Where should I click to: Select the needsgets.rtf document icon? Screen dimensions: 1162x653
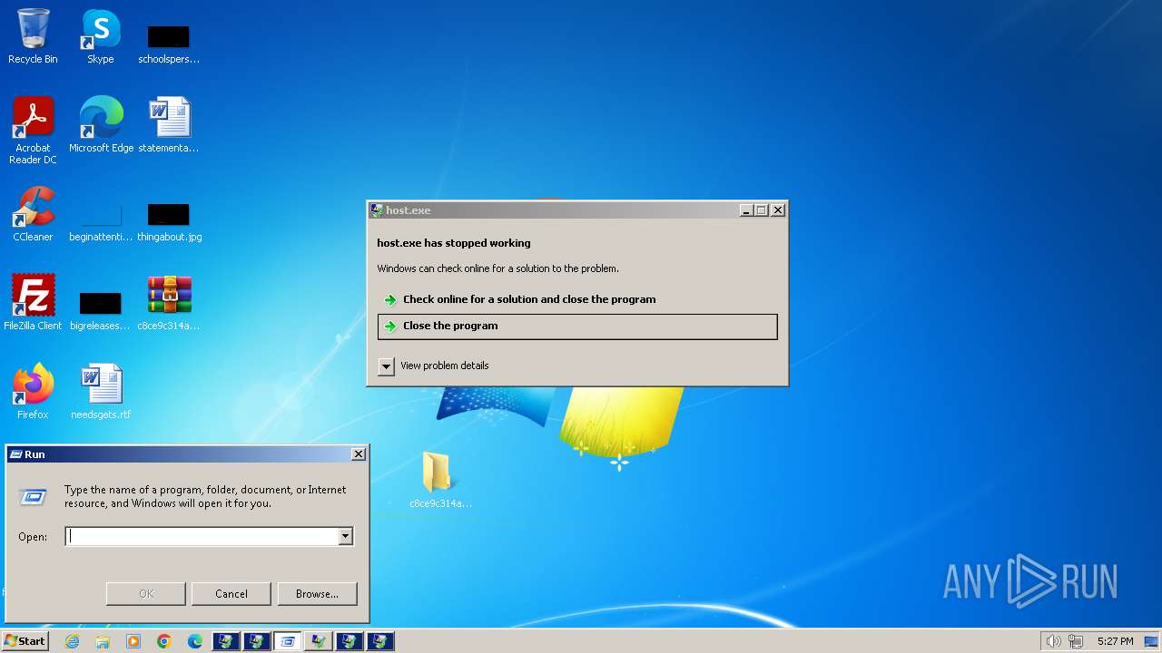tap(101, 391)
